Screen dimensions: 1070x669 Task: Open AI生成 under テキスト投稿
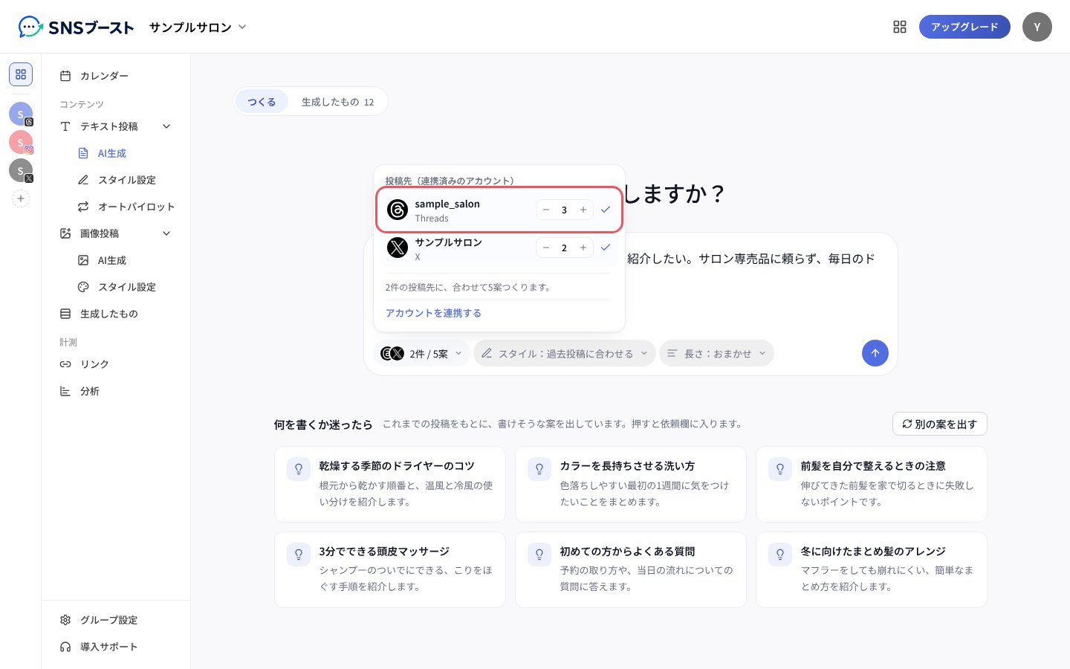pos(125,153)
